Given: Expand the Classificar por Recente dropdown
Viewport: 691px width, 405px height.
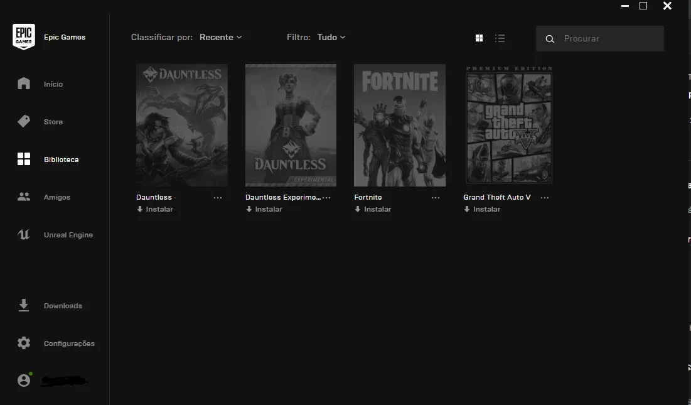Looking at the screenshot, I should (221, 38).
